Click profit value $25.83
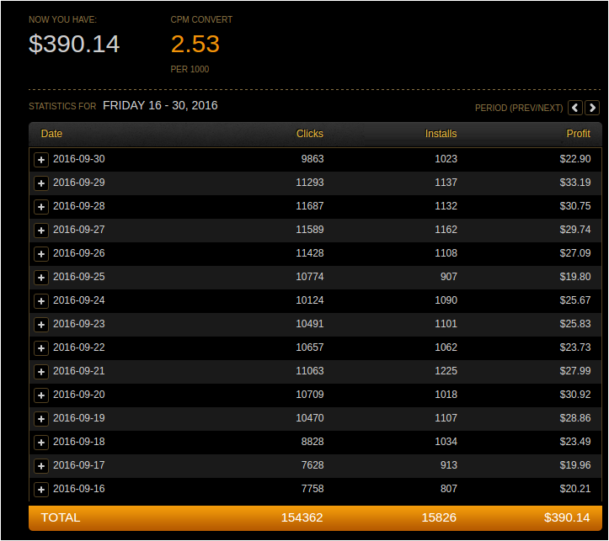 tap(574, 324)
